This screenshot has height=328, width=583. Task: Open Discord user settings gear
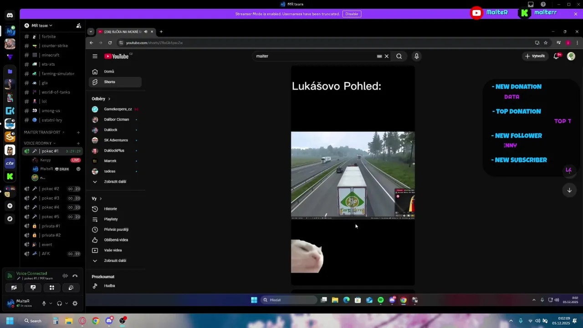click(75, 303)
